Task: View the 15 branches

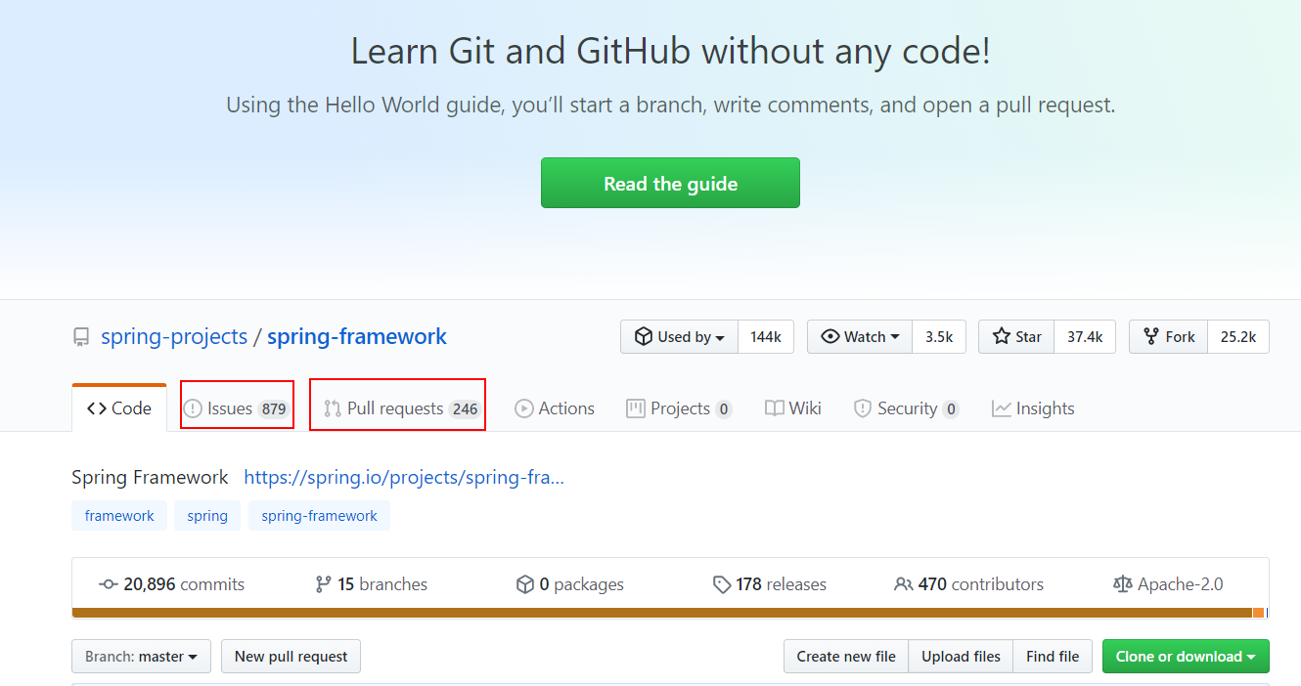Action: (x=372, y=584)
